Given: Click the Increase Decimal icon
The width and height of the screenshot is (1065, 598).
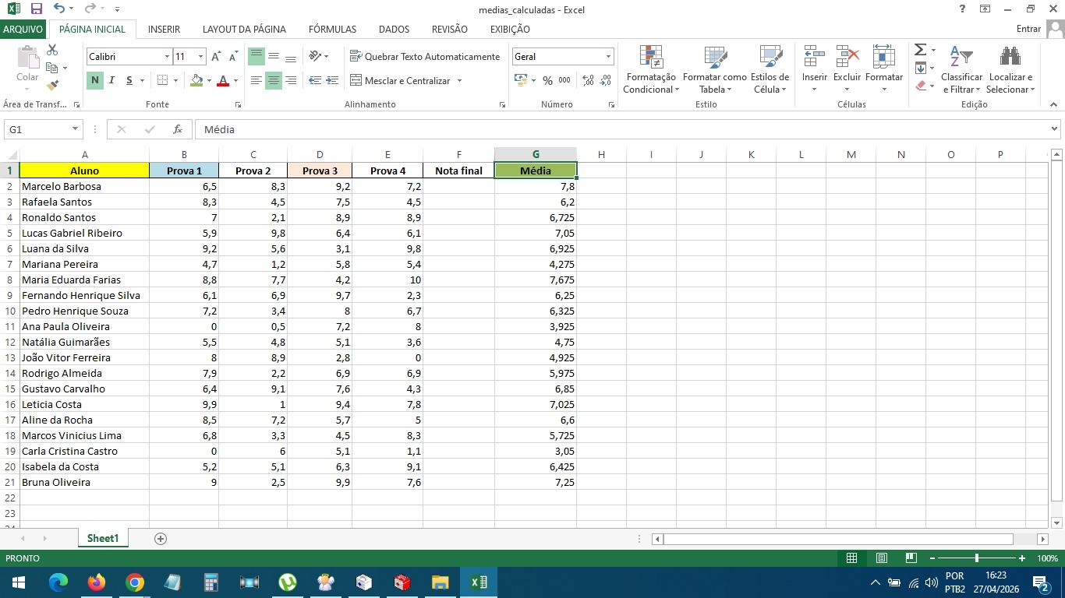Looking at the screenshot, I should pos(588,81).
